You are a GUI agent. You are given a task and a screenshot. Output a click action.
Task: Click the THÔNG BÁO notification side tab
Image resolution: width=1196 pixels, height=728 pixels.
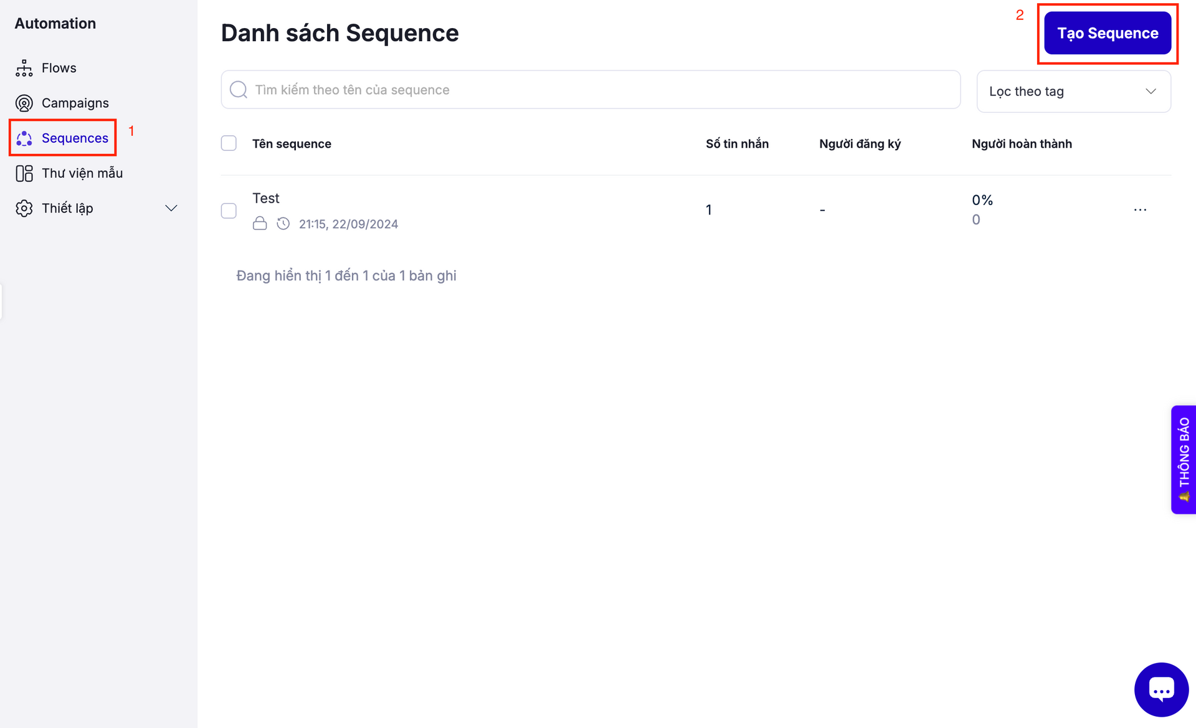[x=1184, y=459]
